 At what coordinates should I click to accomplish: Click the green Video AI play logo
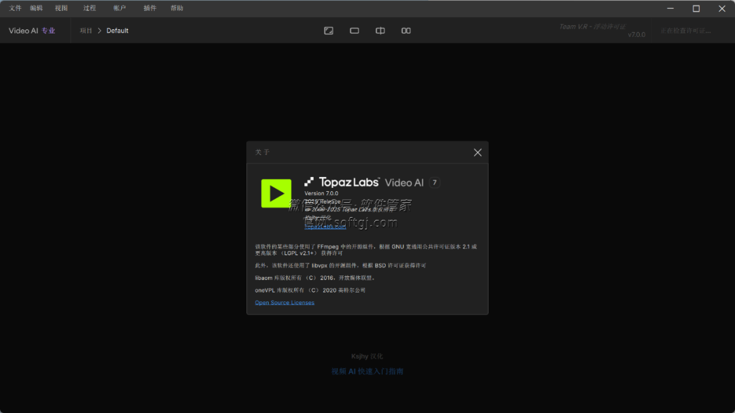[x=276, y=193]
